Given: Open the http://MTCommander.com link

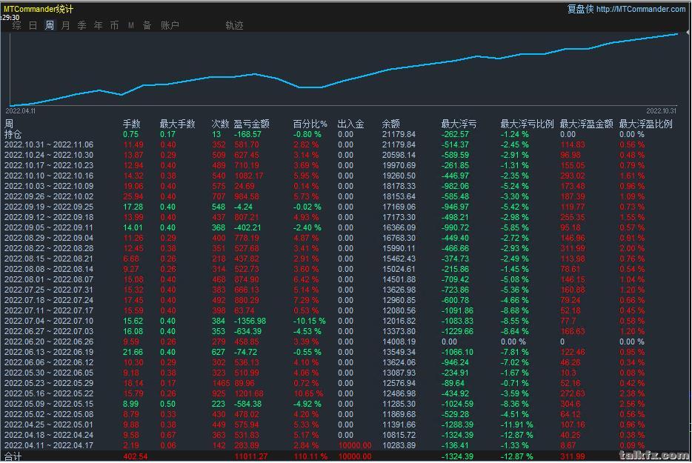Looking at the screenshot, I should (x=641, y=9).
